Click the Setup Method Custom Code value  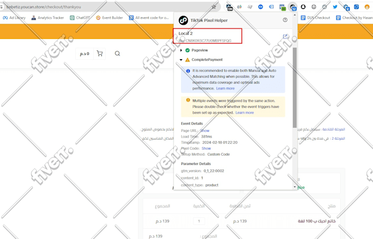tap(218, 155)
